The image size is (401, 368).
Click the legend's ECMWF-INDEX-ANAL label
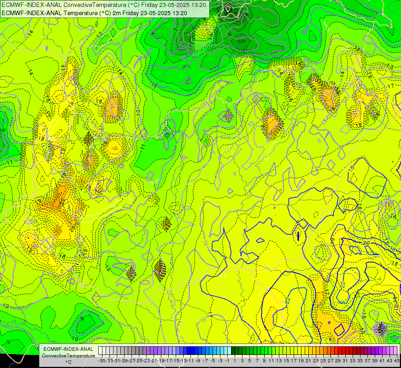[68, 349]
